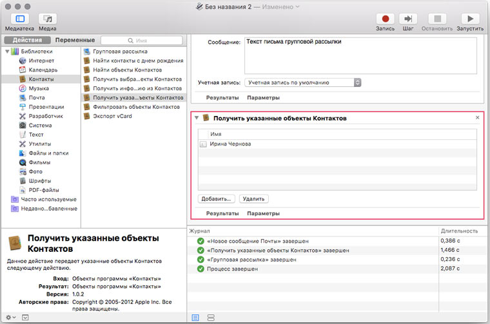The image size is (490, 324).
Task: Open Параметры of the contacts action
Action: point(263,213)
